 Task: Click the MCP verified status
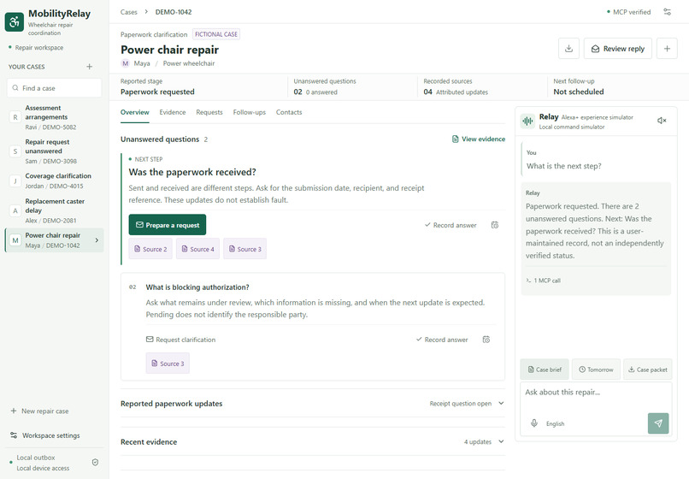[628, 12]
